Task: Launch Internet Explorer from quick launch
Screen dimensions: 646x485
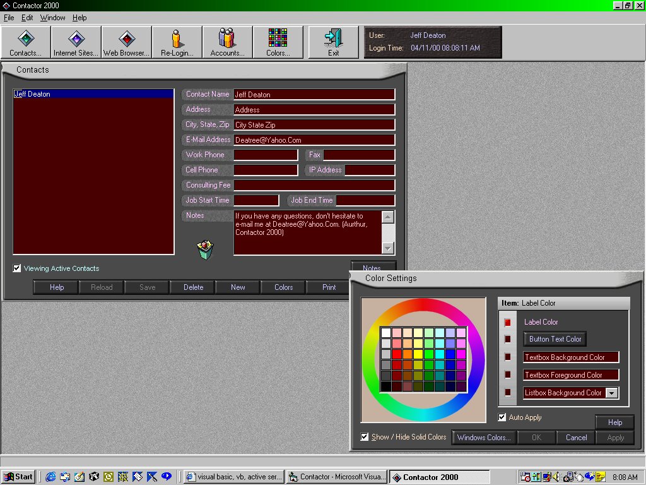Action: (50, 477)
